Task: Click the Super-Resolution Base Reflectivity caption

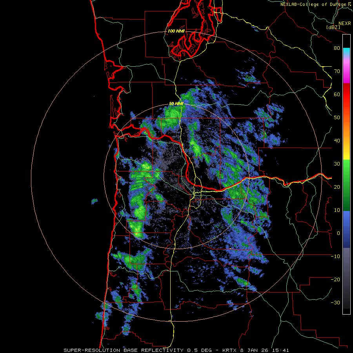Action: [x=124, y=350]
